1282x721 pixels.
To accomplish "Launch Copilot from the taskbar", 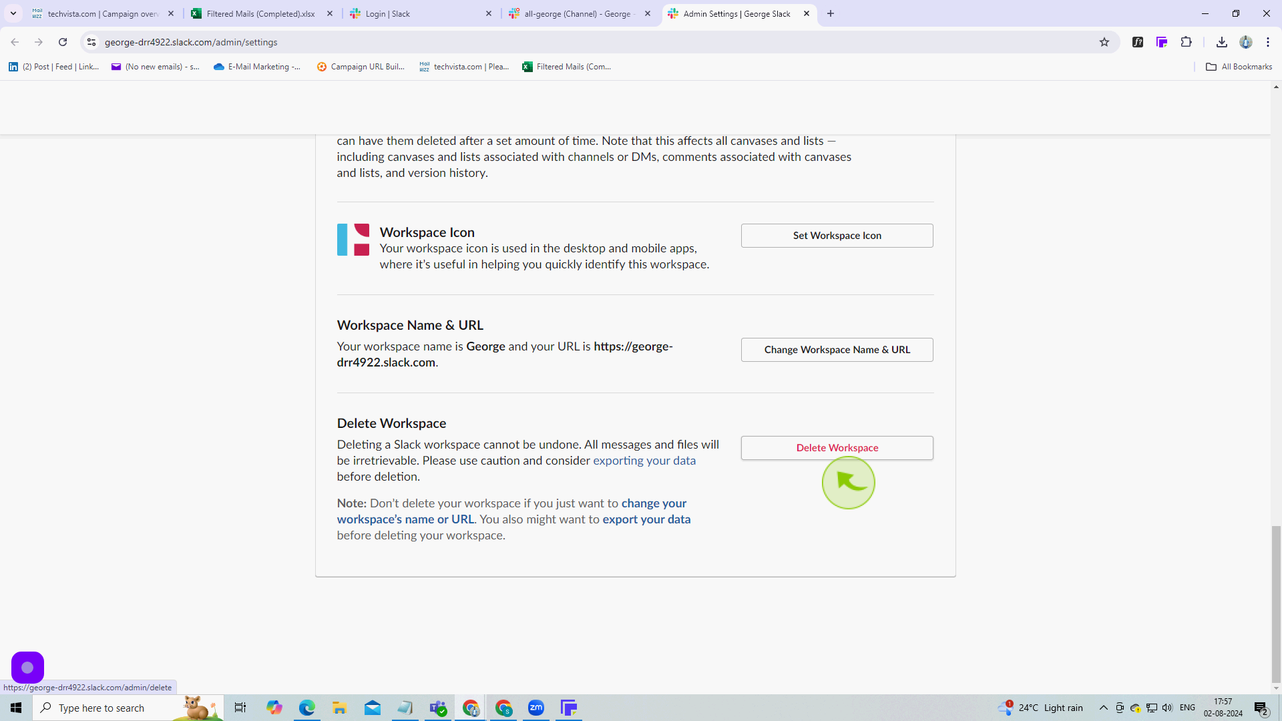I will 274,708.
